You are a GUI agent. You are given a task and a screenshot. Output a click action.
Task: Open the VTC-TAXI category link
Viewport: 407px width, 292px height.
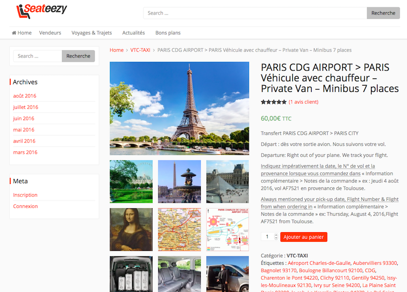(297, 255)
